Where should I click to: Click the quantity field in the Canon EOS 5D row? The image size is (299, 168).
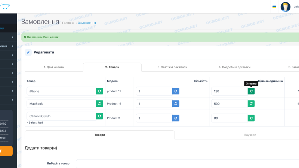[x=154, y=118]
